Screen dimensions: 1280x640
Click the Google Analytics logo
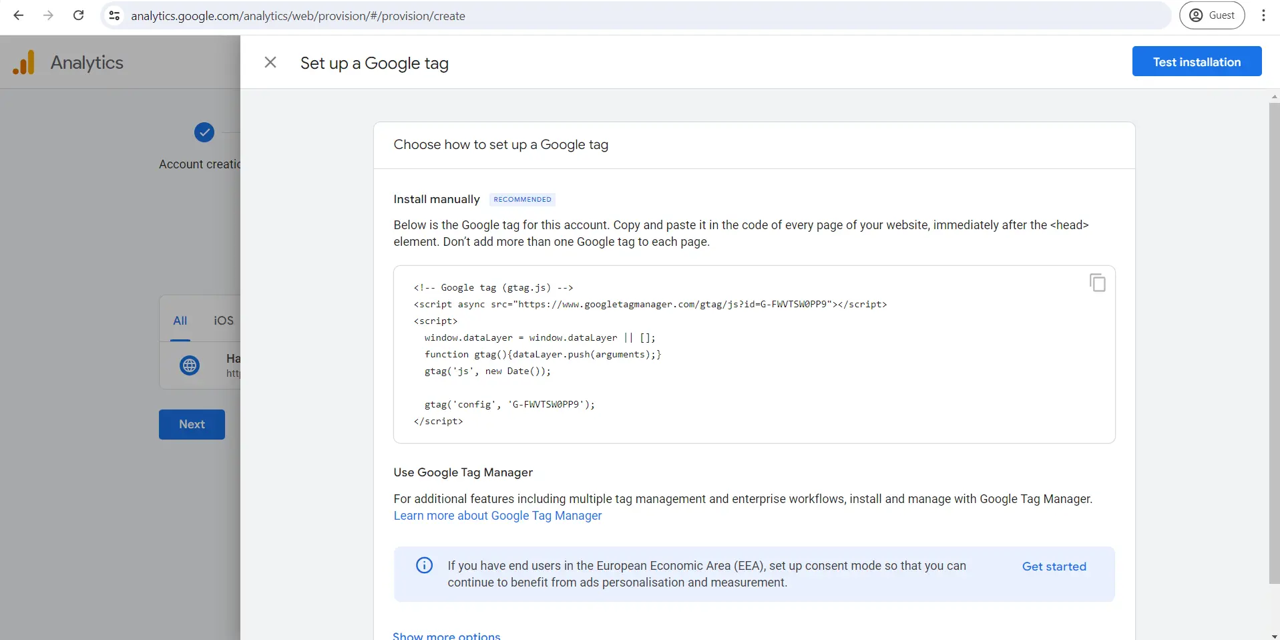coord(24,62)
